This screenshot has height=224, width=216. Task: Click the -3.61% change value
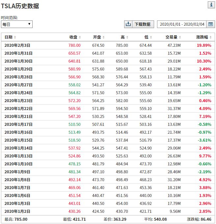click(204, 140)
